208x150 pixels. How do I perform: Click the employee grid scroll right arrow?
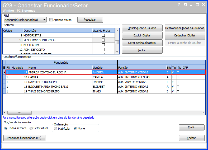(x=203, y=113)
